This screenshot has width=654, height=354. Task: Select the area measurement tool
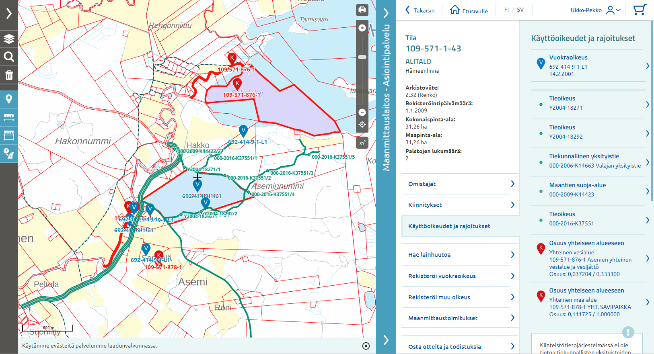point(9,135)
